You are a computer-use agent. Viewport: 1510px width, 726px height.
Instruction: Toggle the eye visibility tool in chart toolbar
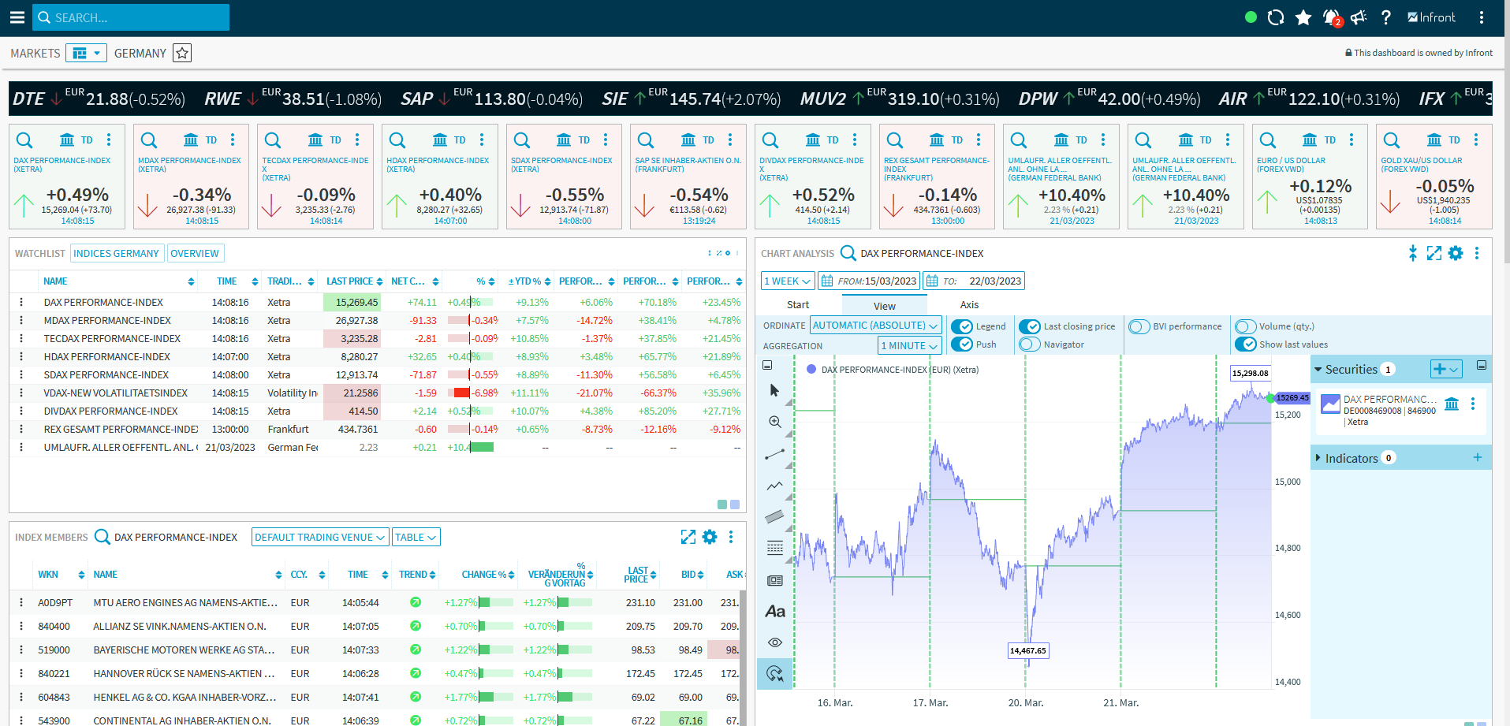[775, 642]
